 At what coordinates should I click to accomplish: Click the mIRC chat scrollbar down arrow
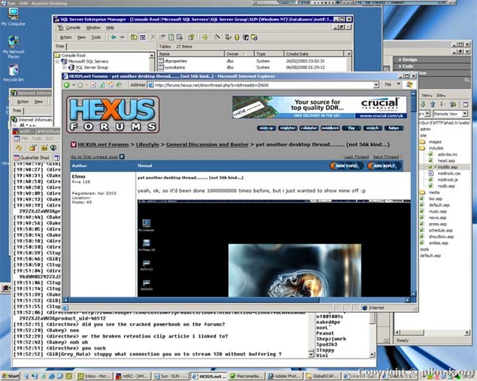pos(310,355)
